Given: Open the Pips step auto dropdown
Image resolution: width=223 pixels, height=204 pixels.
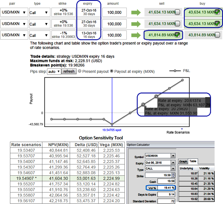Looking at the screenshot, I should (55, 71).
